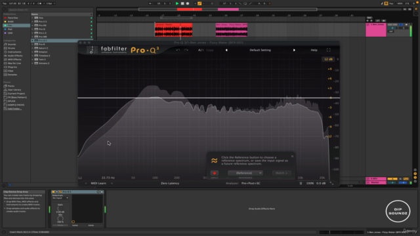Image resolution: width=420 pixels, height=236 pixels.
Task: Click undo arrow in Pro-Q 3
Action: click(x=178, y=50)
